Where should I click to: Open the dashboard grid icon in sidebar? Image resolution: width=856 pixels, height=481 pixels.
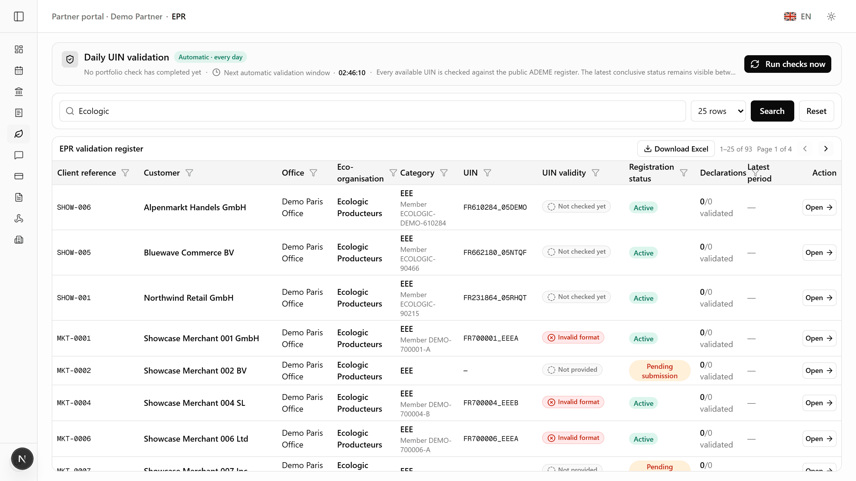coord(19,49)
